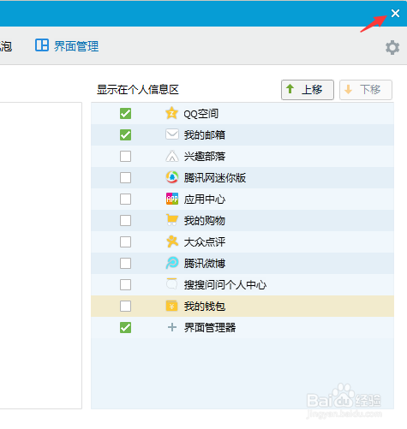Click the 应用中心 APP icon
Image resolution: width=407 pixels, height=429 pixels.
(x=172, y=199)
